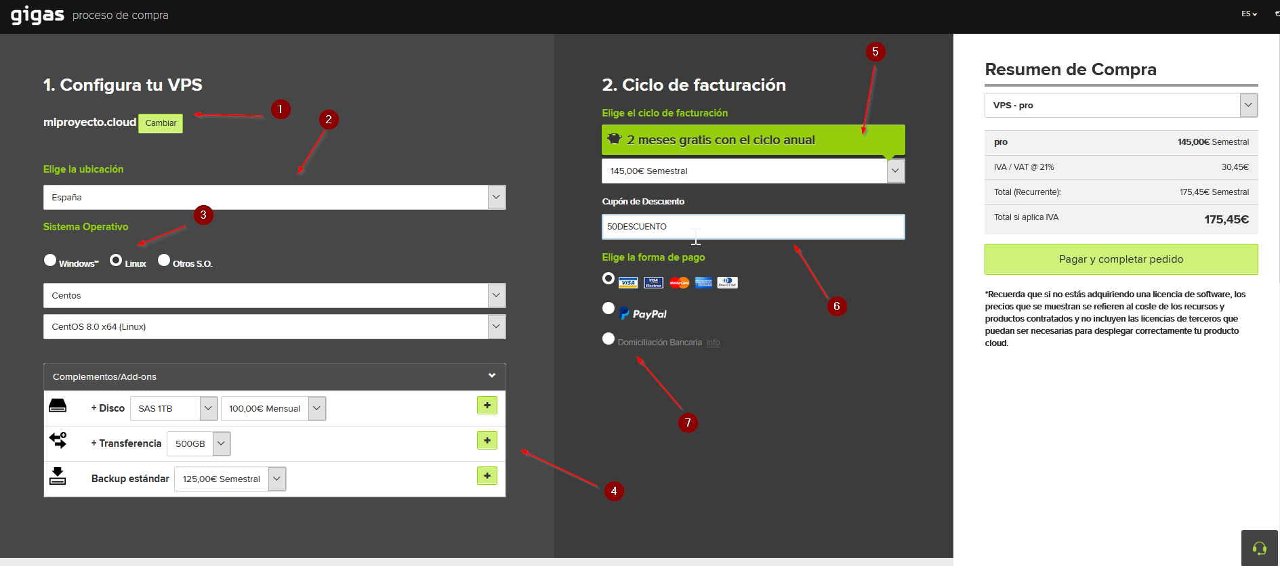This screenshot has width=1280, height=566.
Task: Open the 125,00€ Semestral backup dropdown
Action: coord(230,479)
